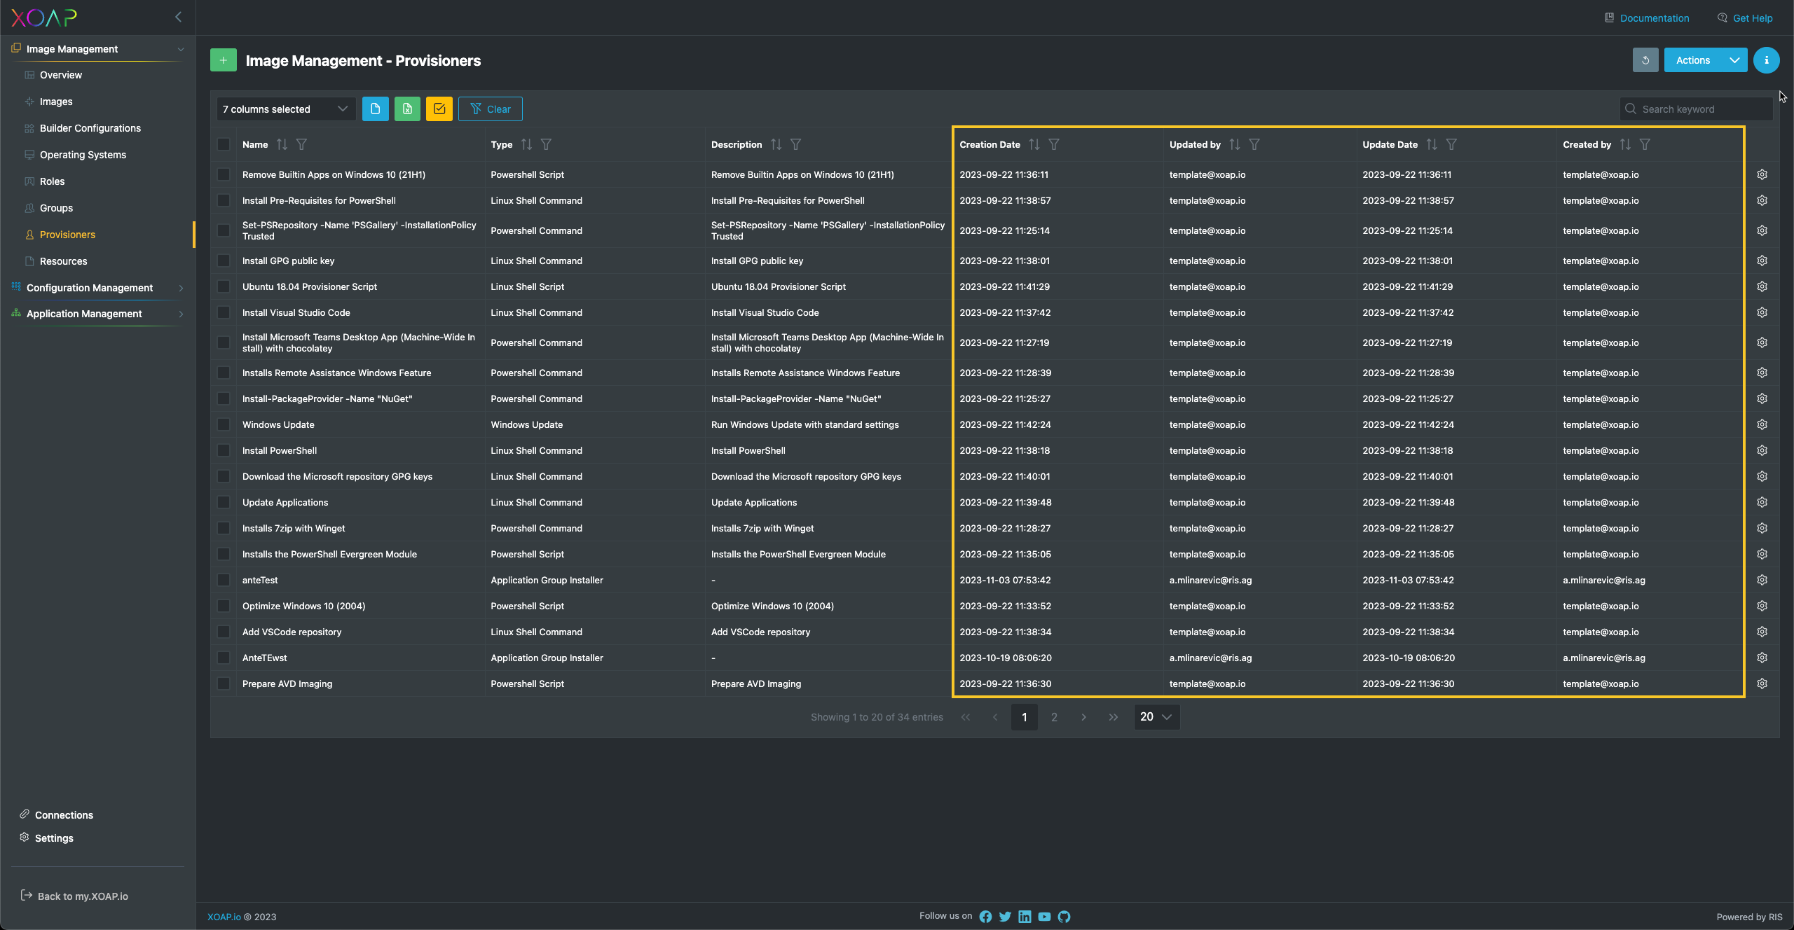The width and height of the screenshot is (1794, 930).
Task: Click the refresh icon beside Actions
Action: tap(1645, 60)
